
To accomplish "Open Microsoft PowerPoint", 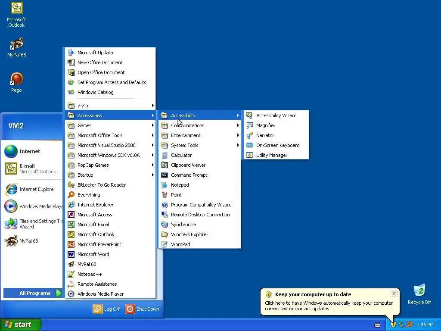I will (110, 244).
